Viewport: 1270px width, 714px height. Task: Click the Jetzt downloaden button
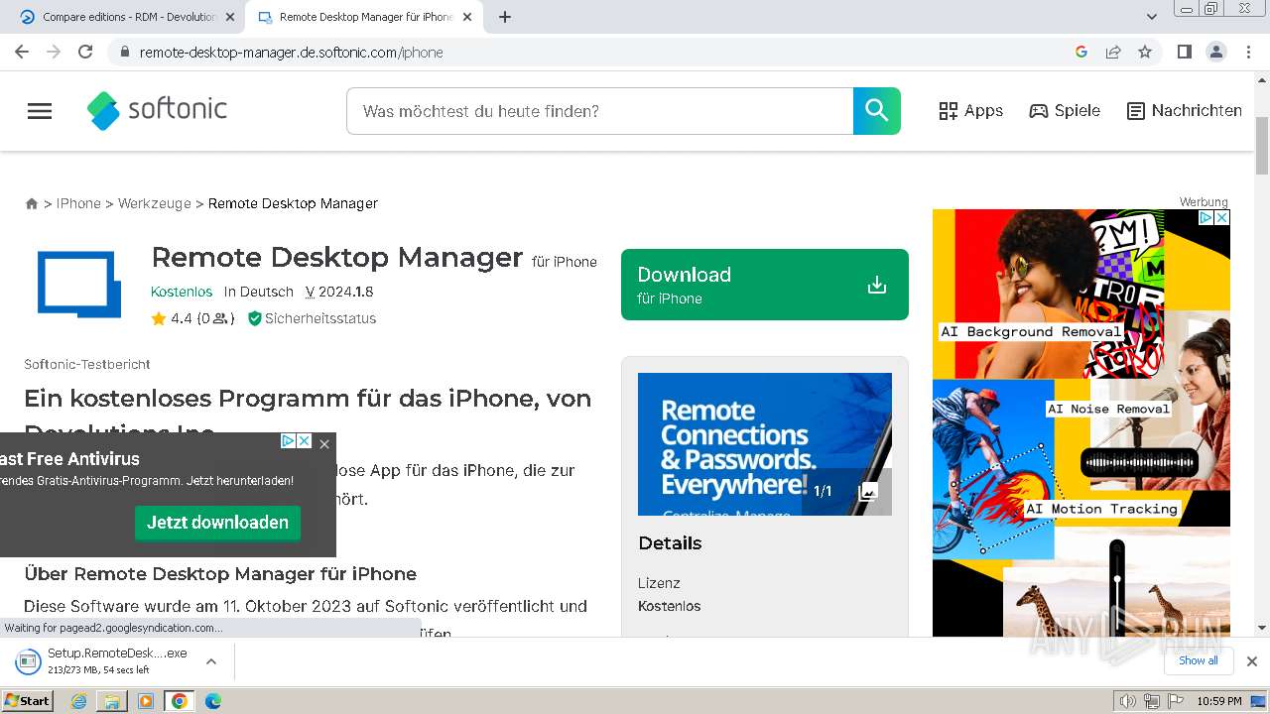[x=217, y=523]
